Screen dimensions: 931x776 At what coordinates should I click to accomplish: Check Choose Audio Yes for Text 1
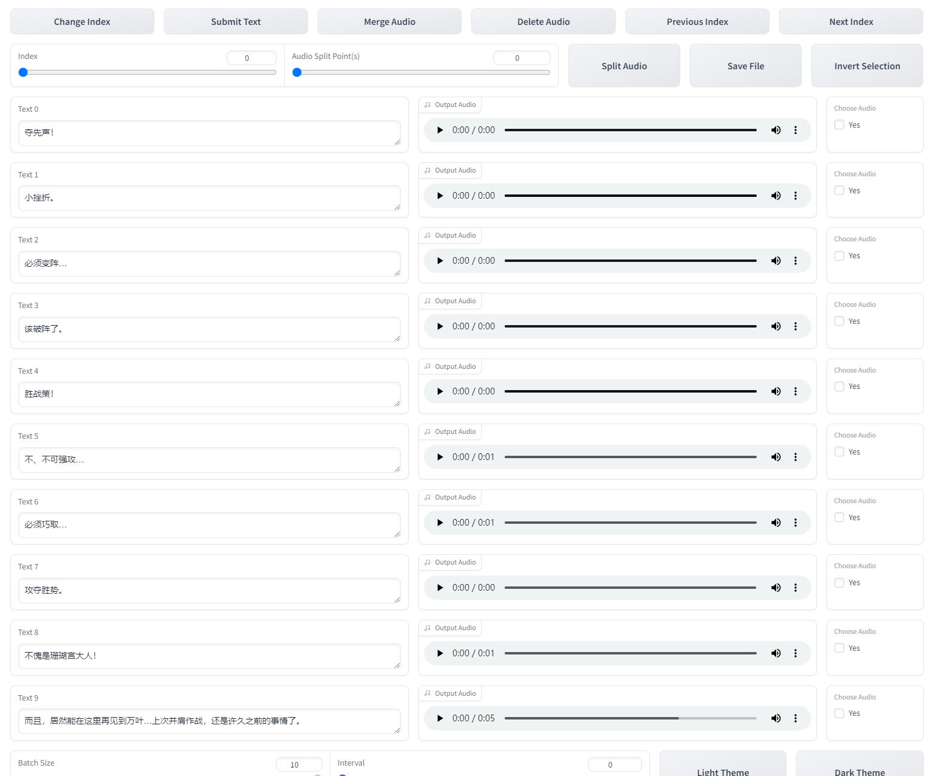pos(839,190)
